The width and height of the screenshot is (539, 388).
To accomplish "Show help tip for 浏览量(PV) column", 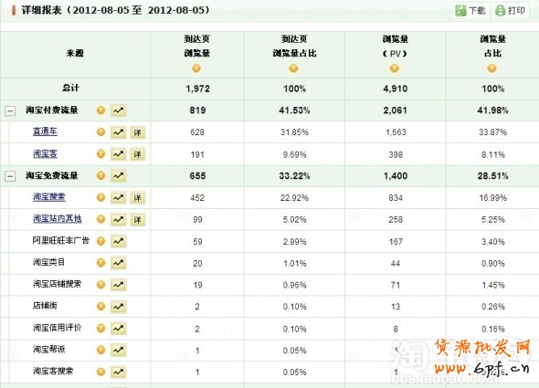I will pos(395,68).
